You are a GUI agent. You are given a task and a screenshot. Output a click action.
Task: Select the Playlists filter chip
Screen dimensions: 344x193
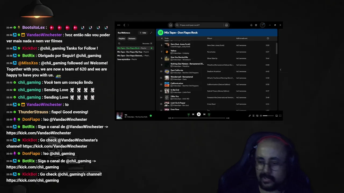(x=122, y=39)
